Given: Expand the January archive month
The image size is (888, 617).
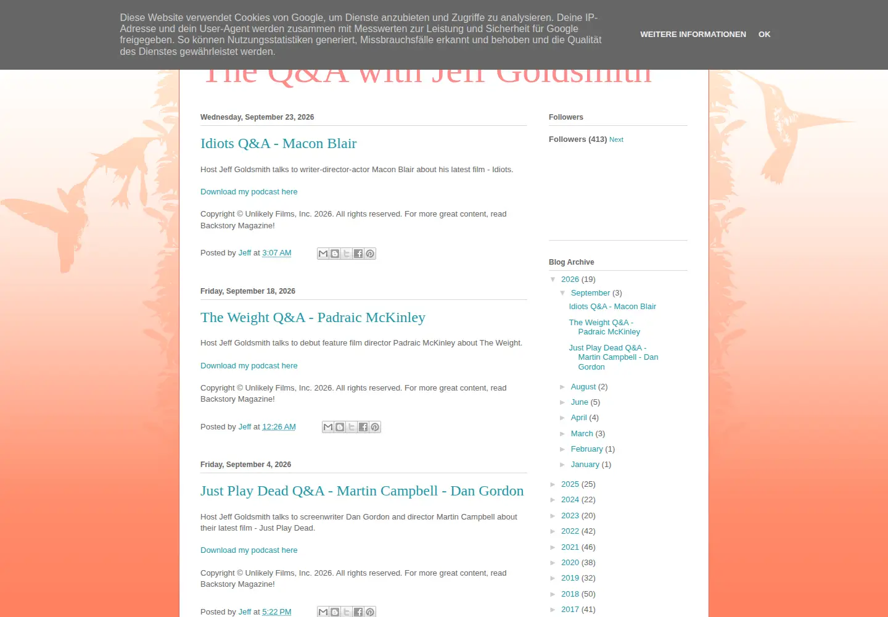Looking at the screenshot, I should tap(563, 465).
